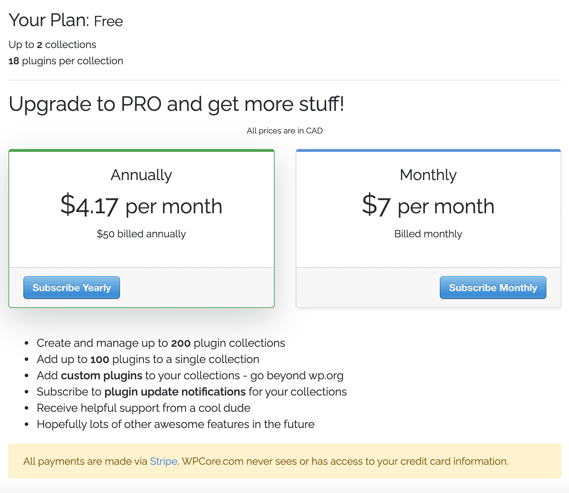Click the 18 plugins per collection text
Screen dimensions: 569x493
pyautogui.click(x=66, y=60)
